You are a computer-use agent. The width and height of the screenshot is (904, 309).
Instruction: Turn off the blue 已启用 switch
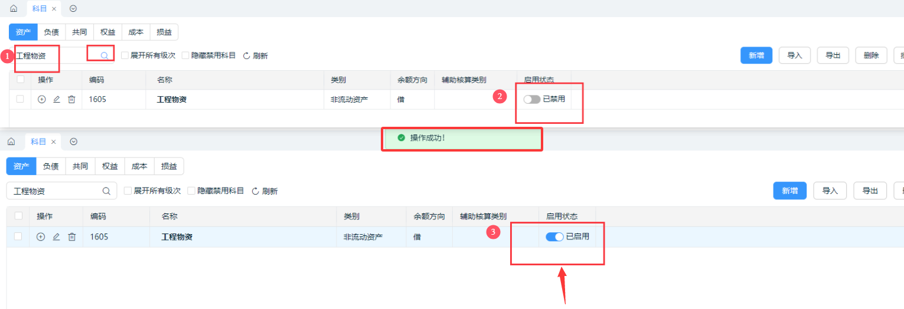(554, 236)
